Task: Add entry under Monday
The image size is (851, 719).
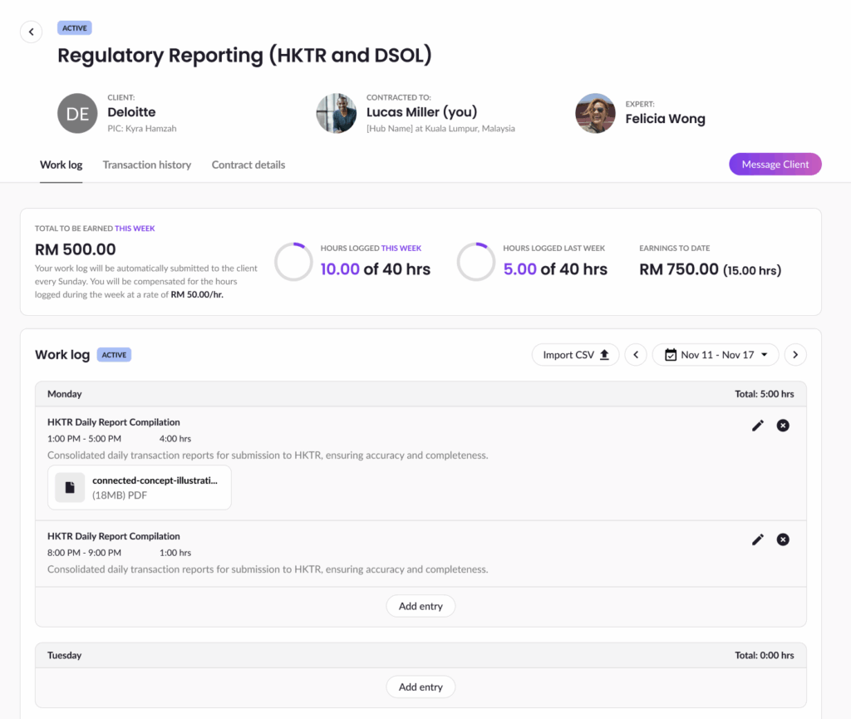Action: 421,606
